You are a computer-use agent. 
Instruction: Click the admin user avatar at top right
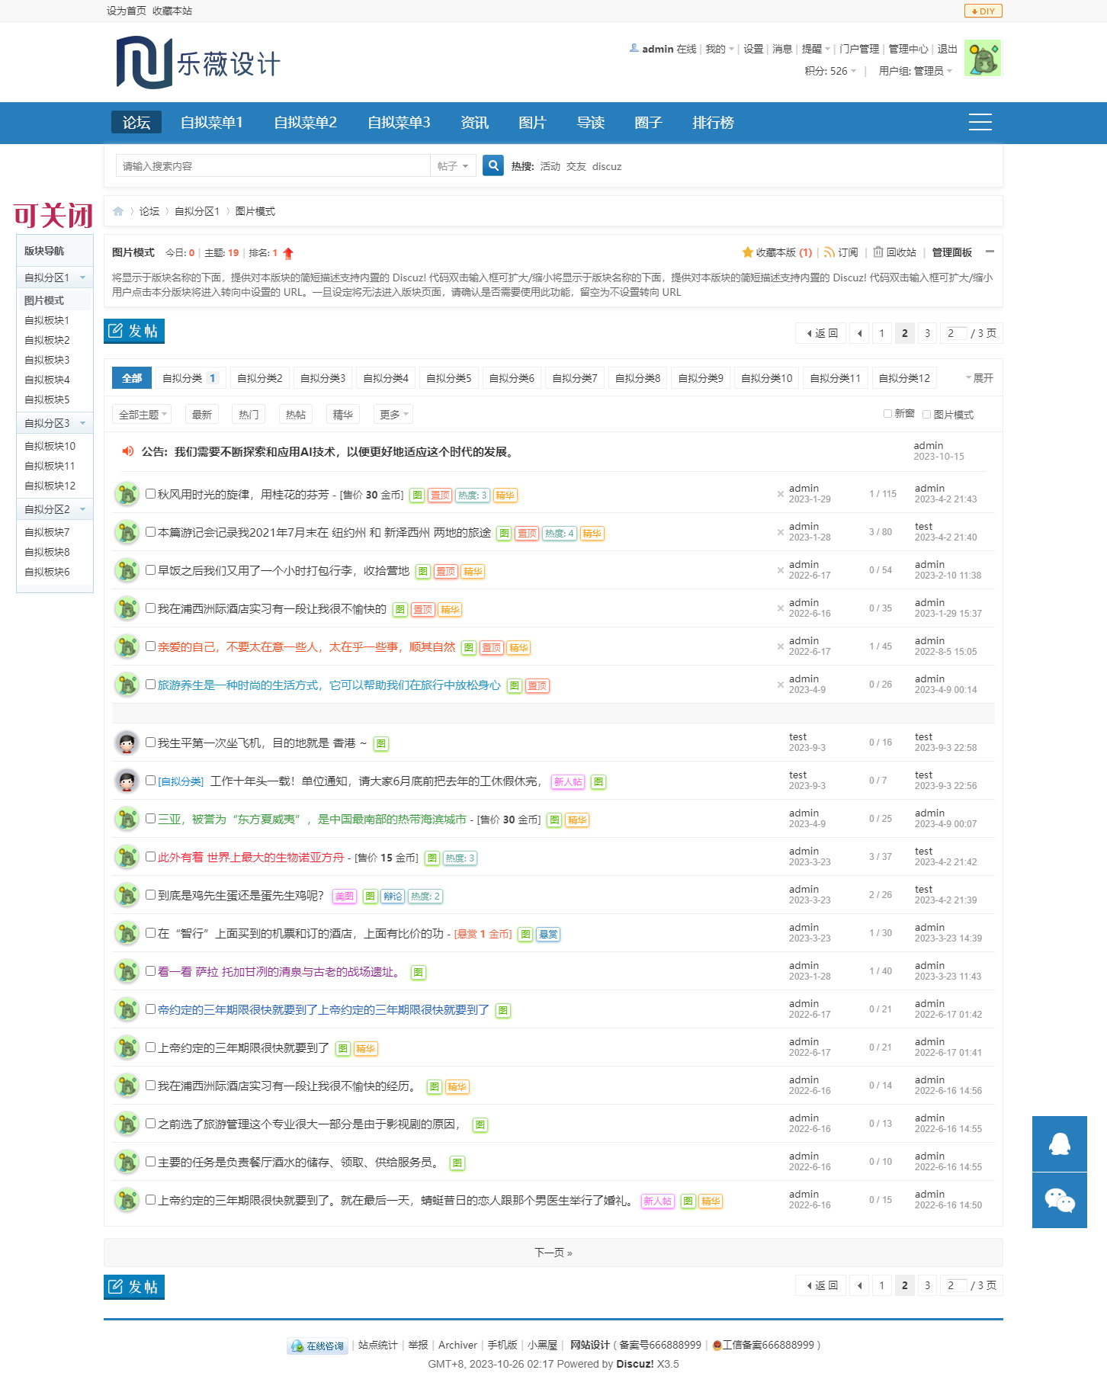coord(982,59)
